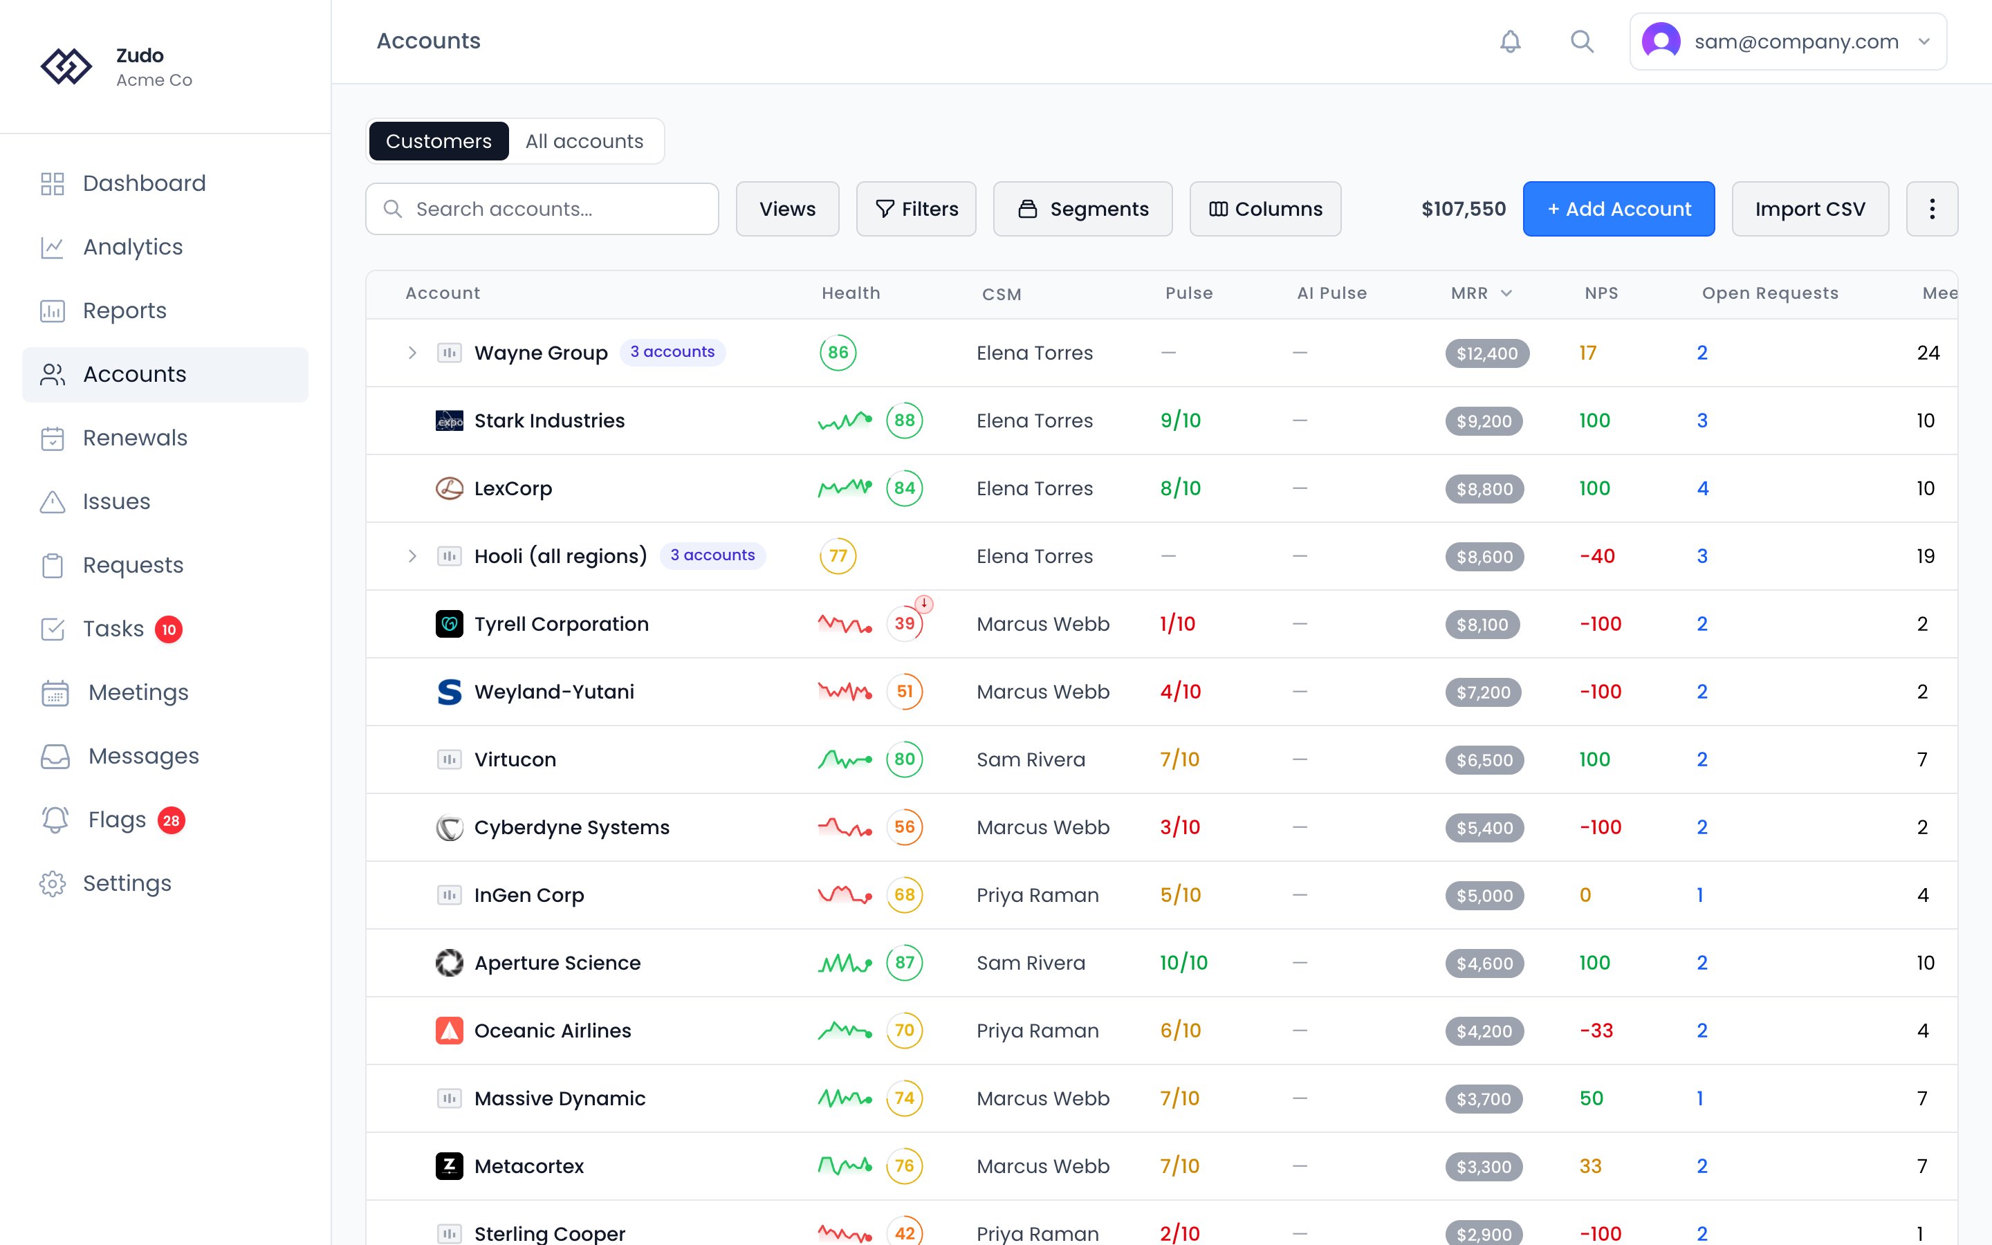This screenshot has width=1992, height=1245.
Task: Expand the Hooli (all regions) row
Action: pos(412,557)
